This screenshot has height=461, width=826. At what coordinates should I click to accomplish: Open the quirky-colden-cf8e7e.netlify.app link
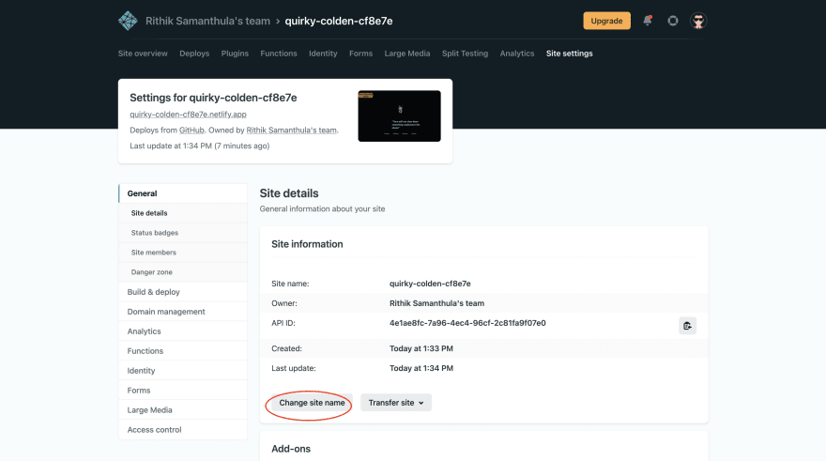coord(188,115)
